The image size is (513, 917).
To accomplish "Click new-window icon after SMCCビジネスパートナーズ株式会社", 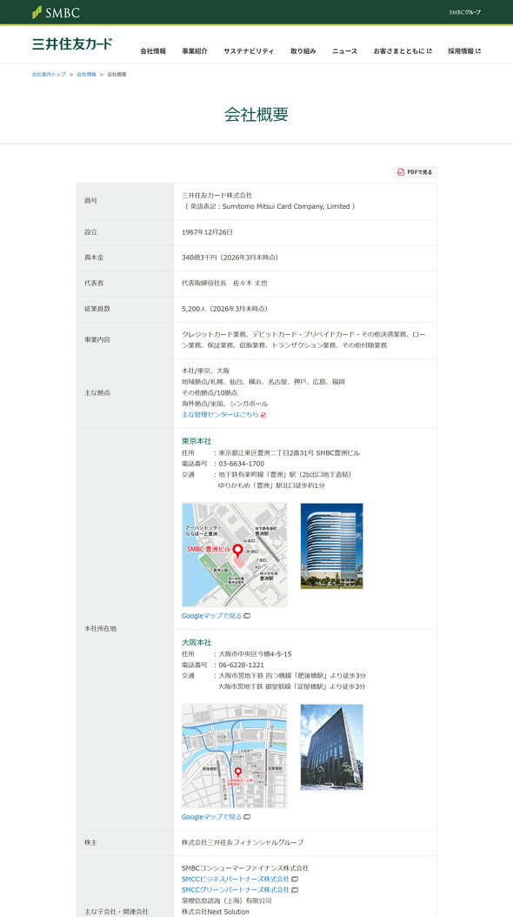I will [x=295, y=879].
